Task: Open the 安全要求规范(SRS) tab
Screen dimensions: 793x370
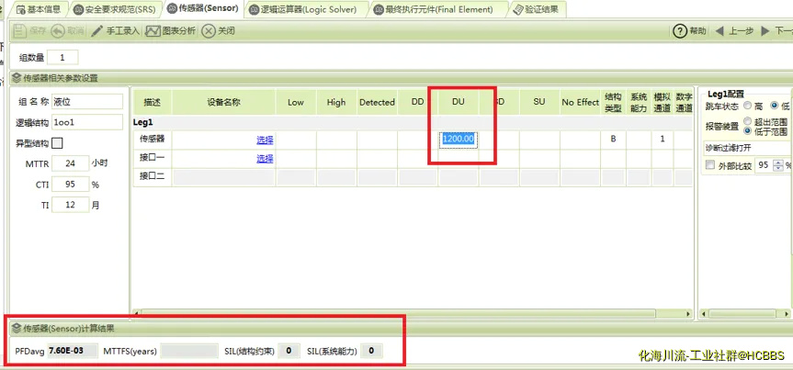Action: [x=117, y=9]
